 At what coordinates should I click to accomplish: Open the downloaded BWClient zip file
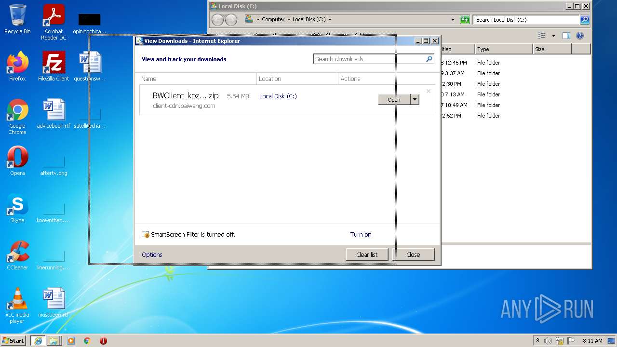tap(394, 100)
